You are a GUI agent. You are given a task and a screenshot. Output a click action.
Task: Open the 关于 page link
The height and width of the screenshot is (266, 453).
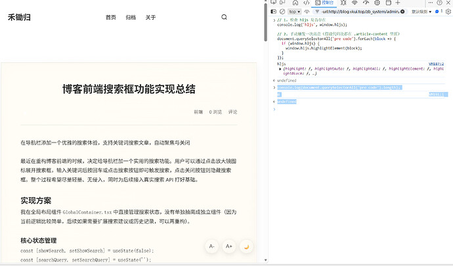[150, 18]
